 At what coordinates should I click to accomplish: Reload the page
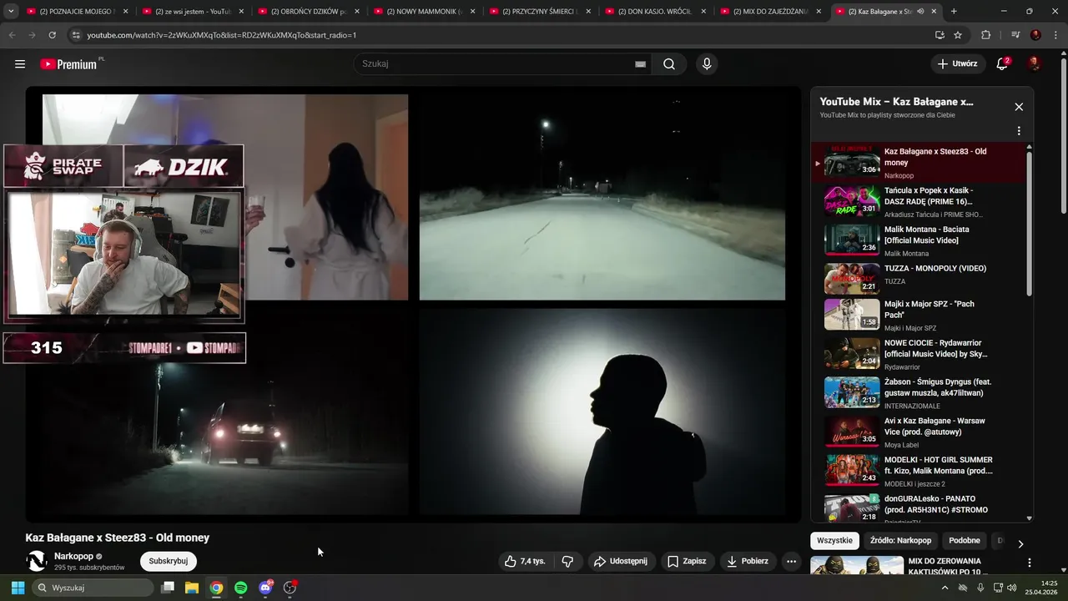click(x=52, y=35)
